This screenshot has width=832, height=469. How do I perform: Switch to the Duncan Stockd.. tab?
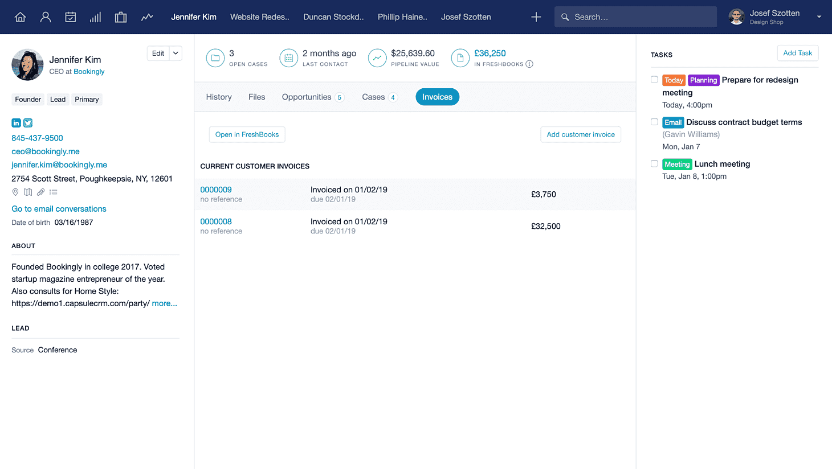333,17
